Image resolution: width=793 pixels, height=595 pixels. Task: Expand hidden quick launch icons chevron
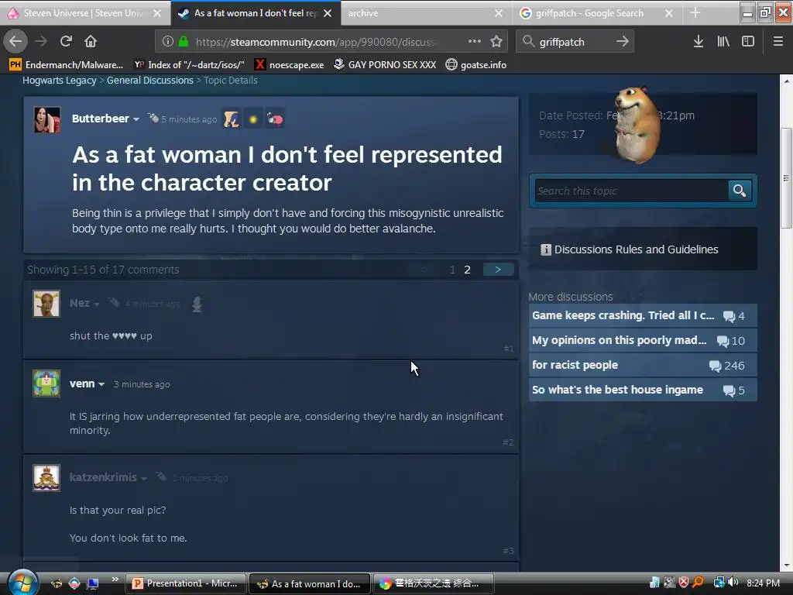(115, 580)
